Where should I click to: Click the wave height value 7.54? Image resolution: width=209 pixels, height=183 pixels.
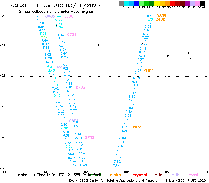[x=118, y=158]
